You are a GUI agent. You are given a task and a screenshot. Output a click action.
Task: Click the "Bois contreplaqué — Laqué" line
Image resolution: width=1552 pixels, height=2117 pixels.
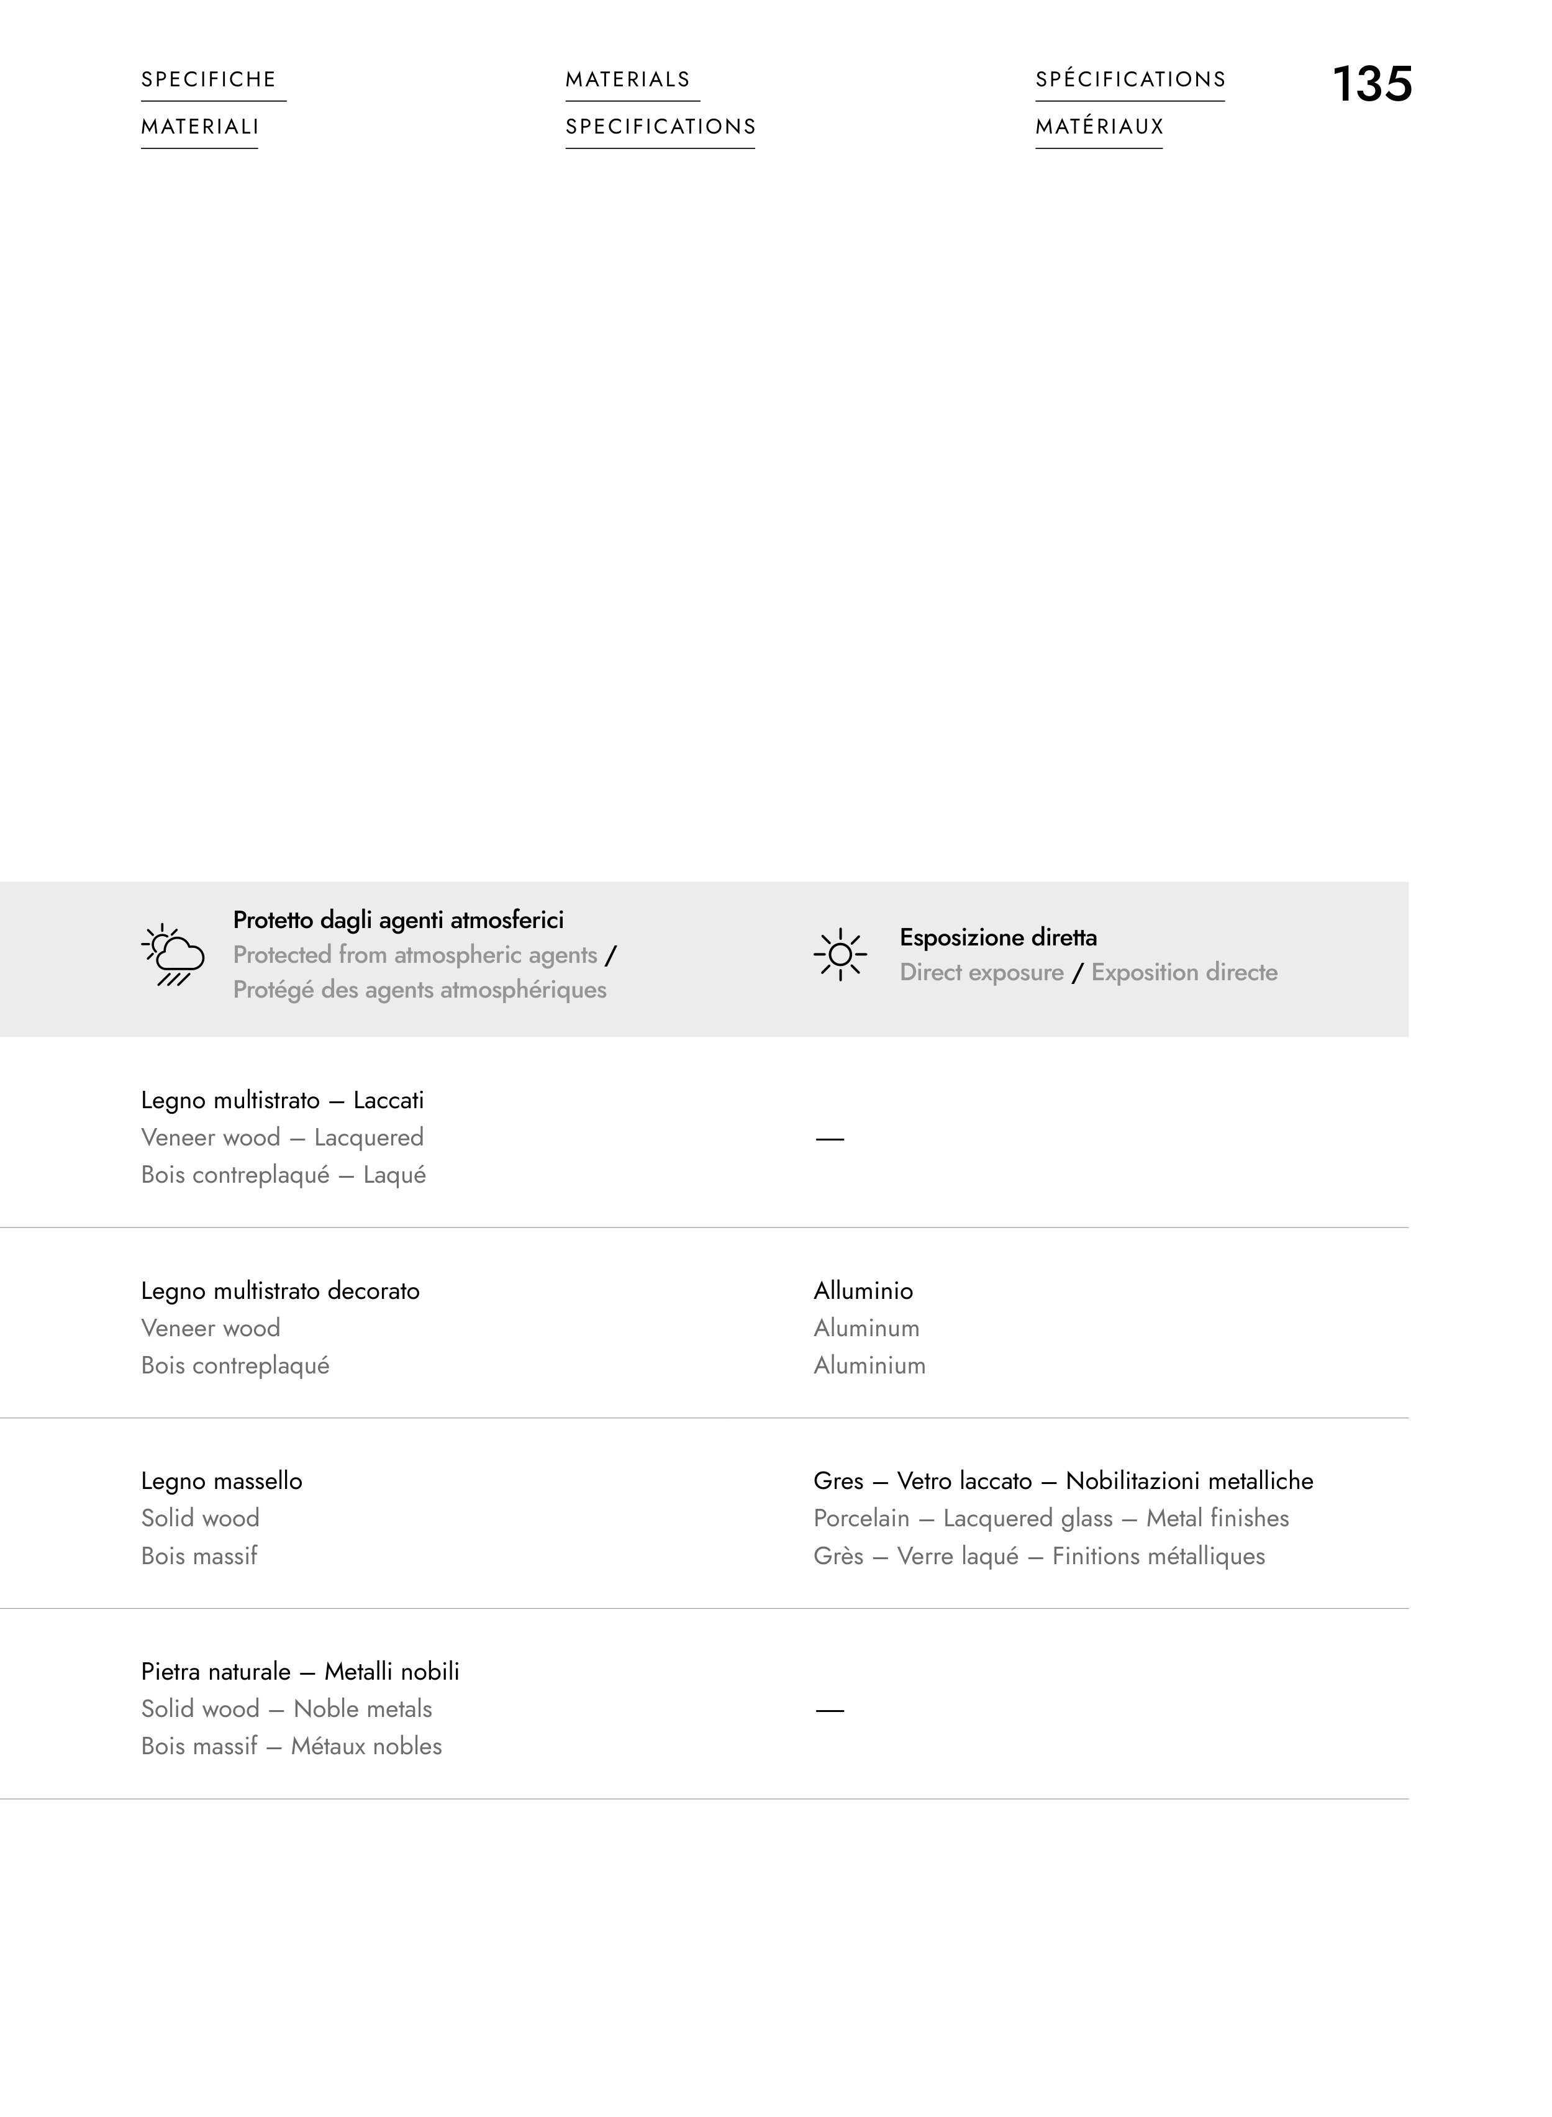click(x=283, y=1175)
